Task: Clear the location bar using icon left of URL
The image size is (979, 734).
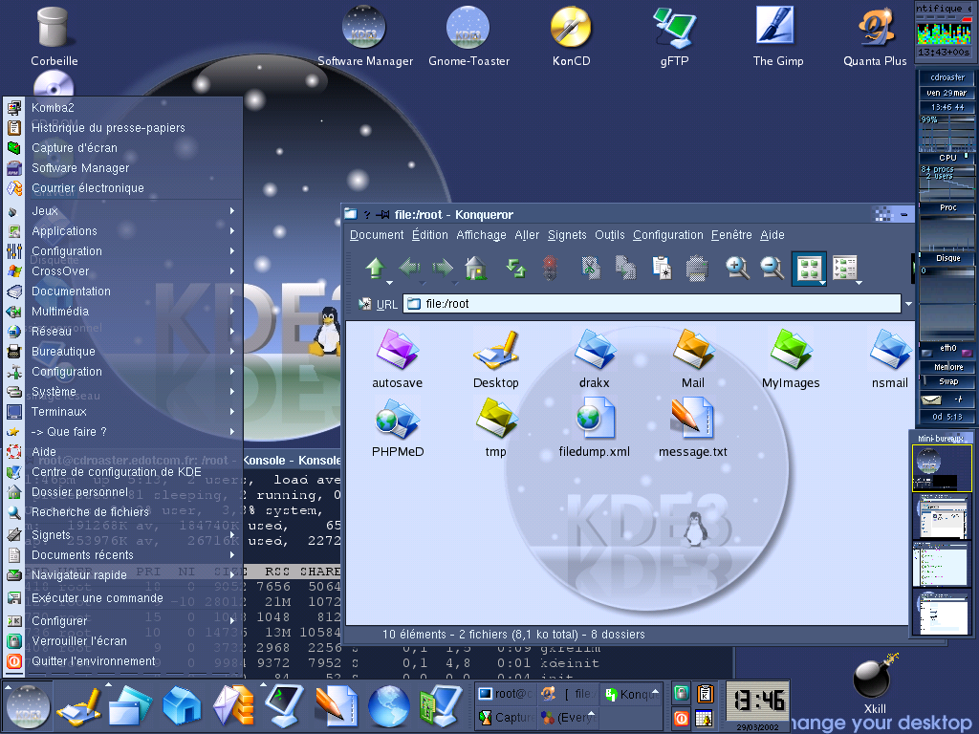Action: tap(364, 304)
